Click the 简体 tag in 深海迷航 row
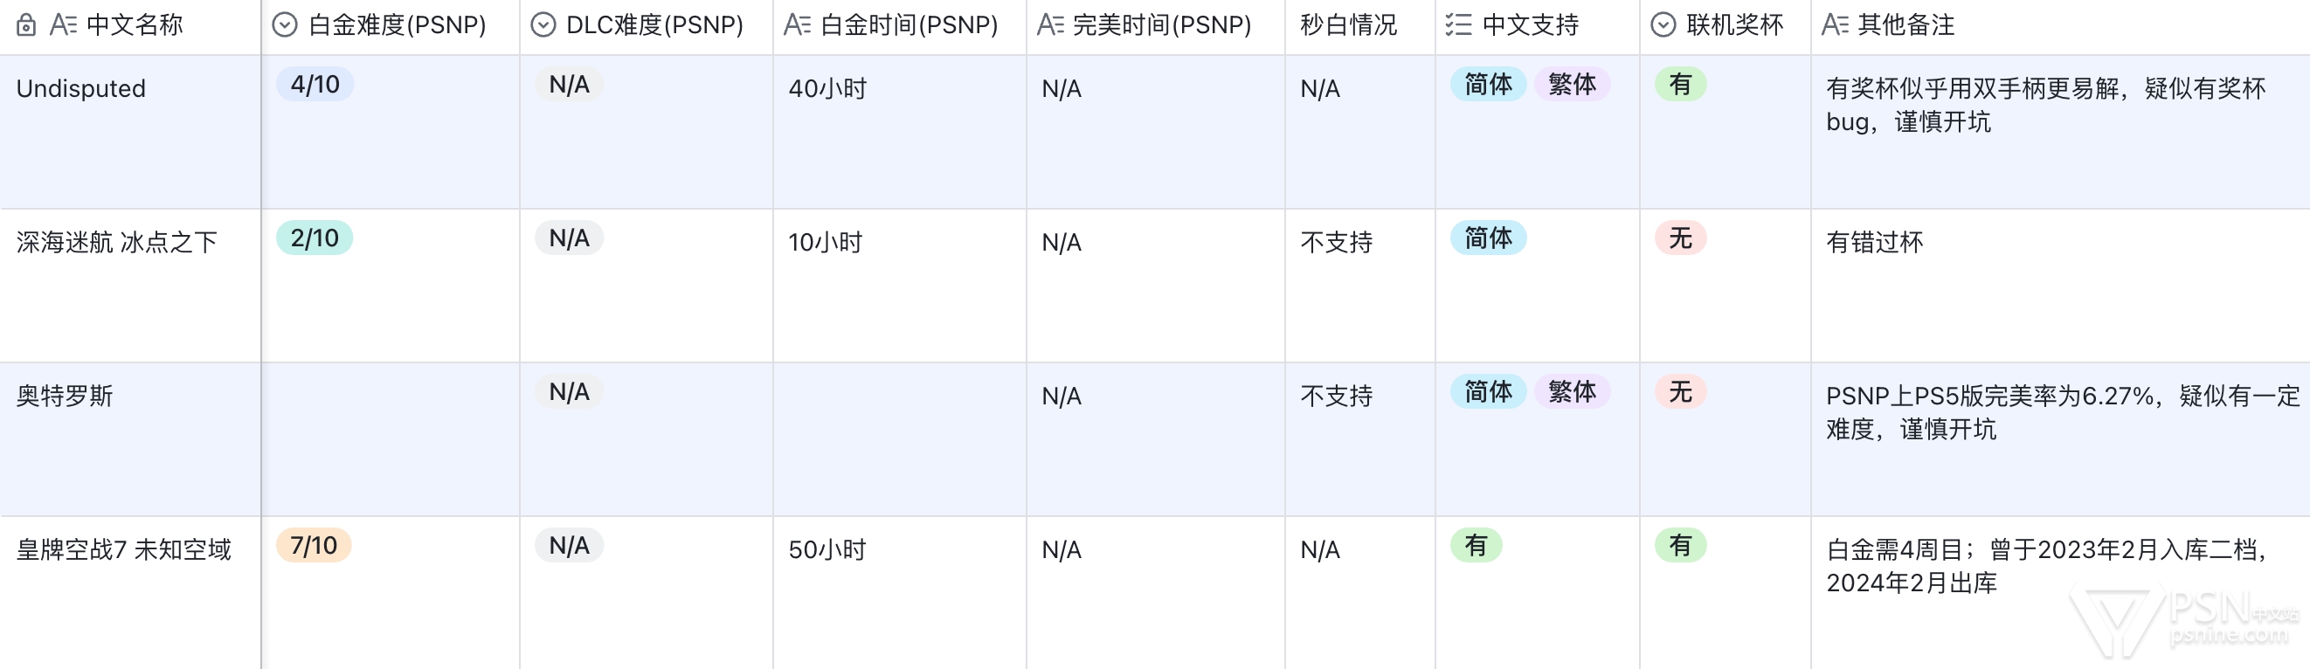 1488,238
